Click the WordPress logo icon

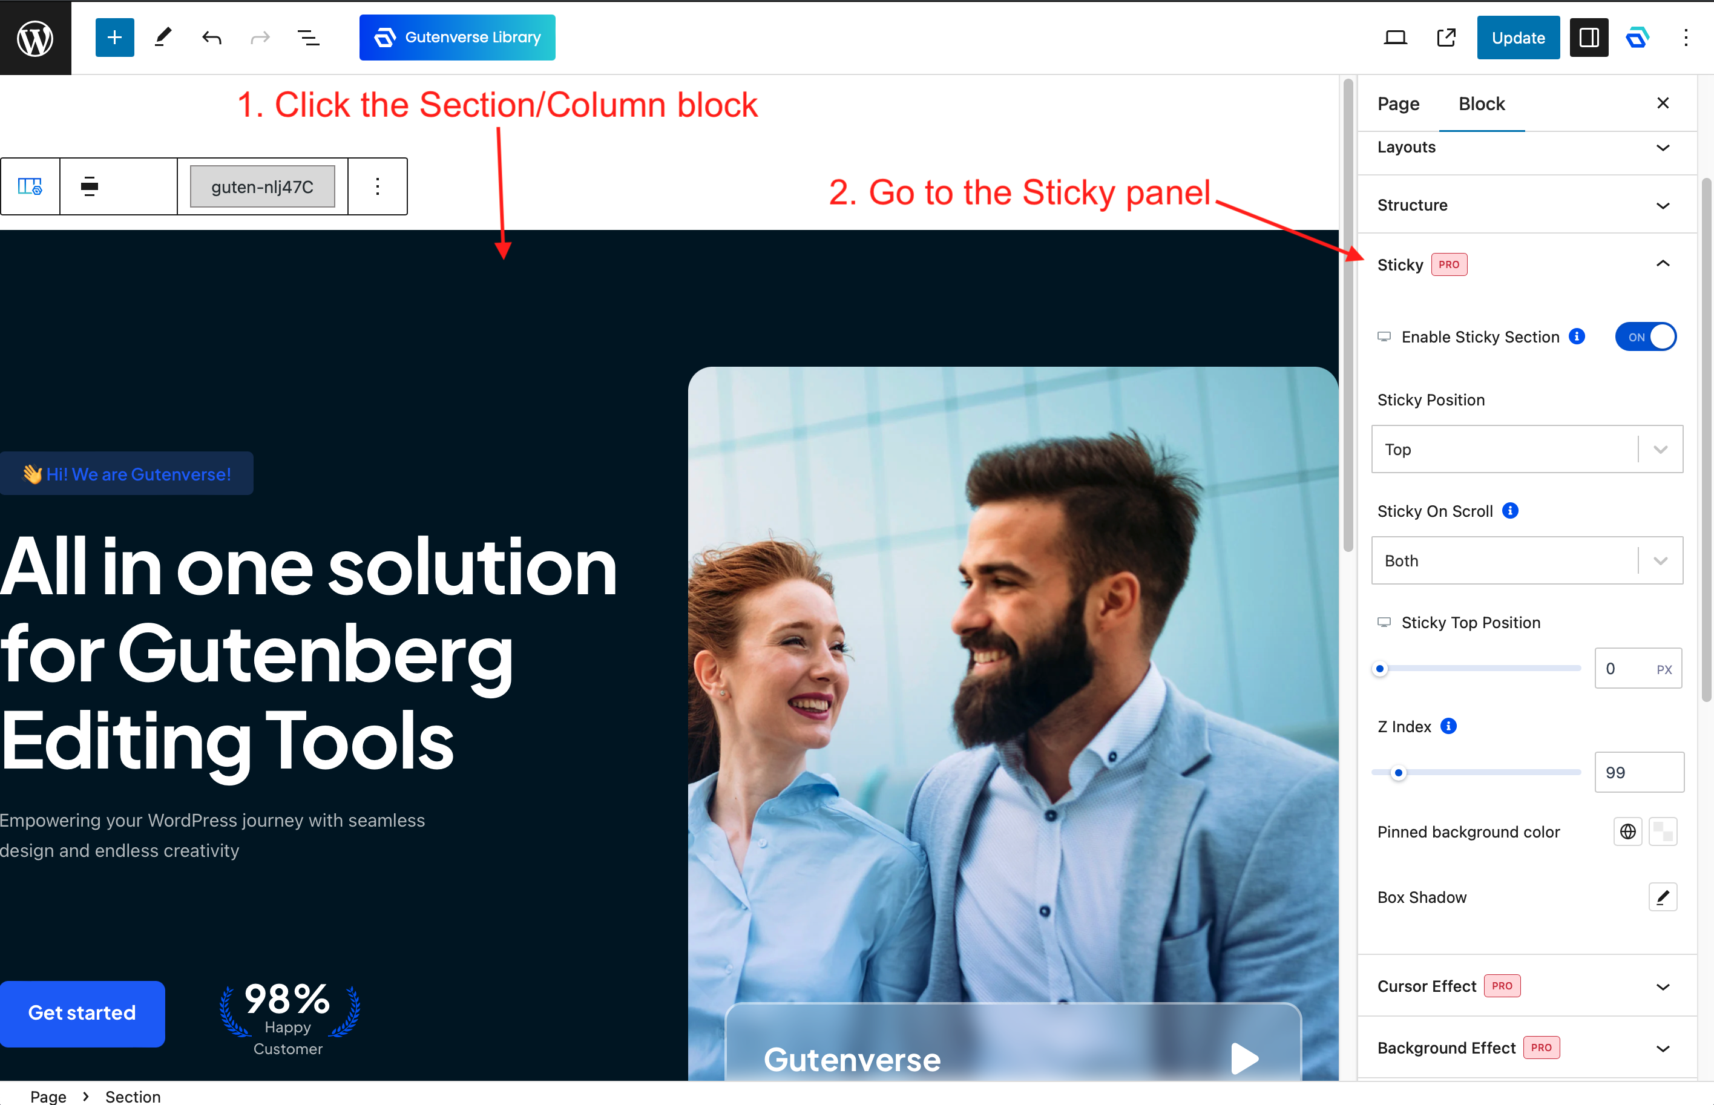click(x=35, y=38)
